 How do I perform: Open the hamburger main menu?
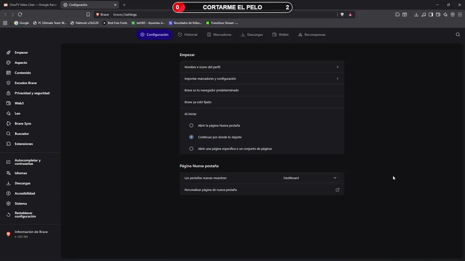pos(460,14)
